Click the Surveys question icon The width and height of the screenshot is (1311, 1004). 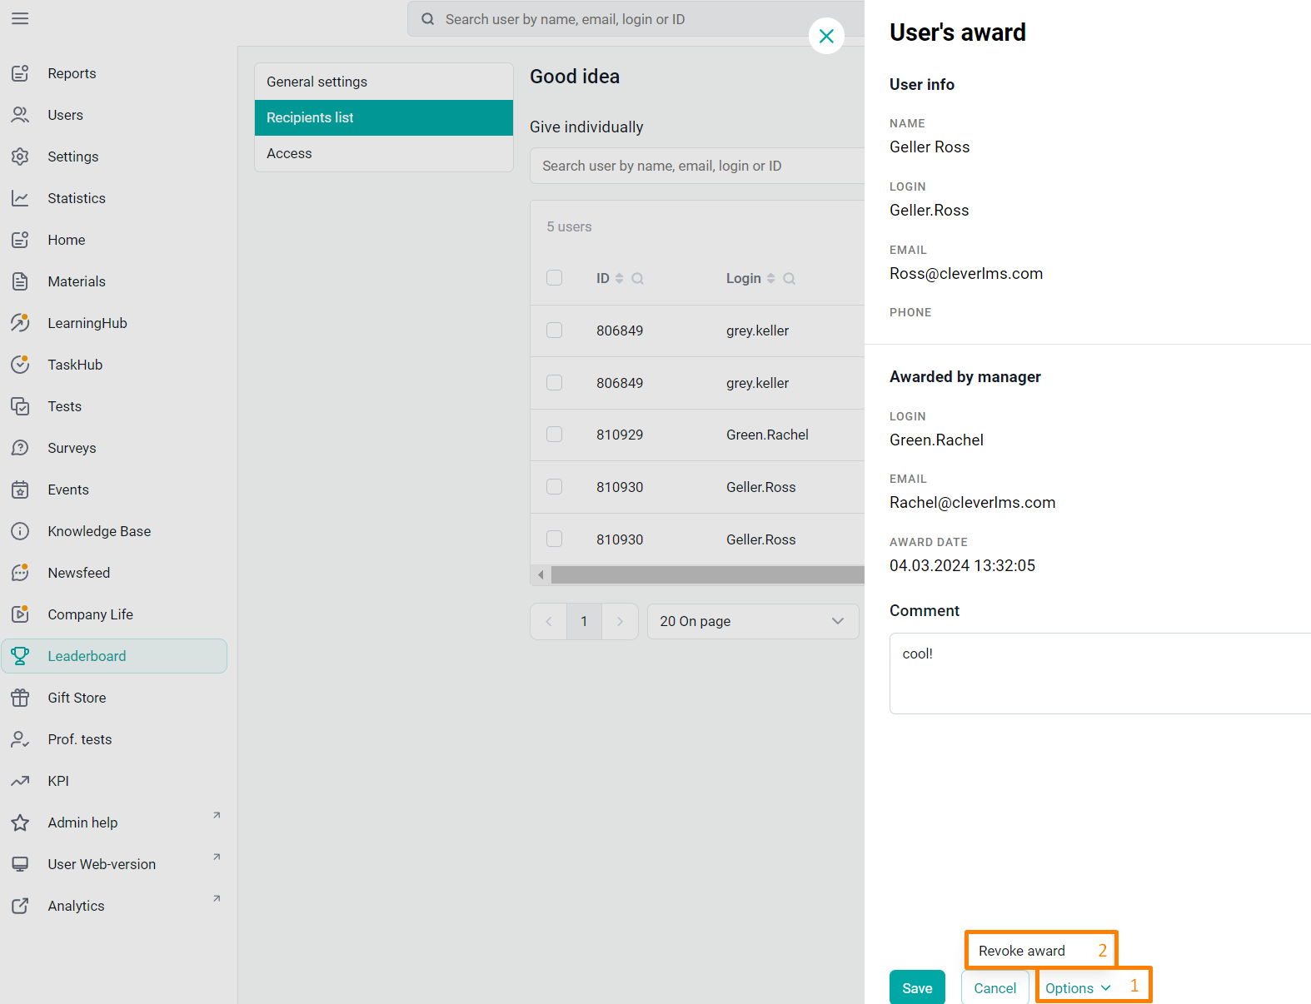pos(20,448)
